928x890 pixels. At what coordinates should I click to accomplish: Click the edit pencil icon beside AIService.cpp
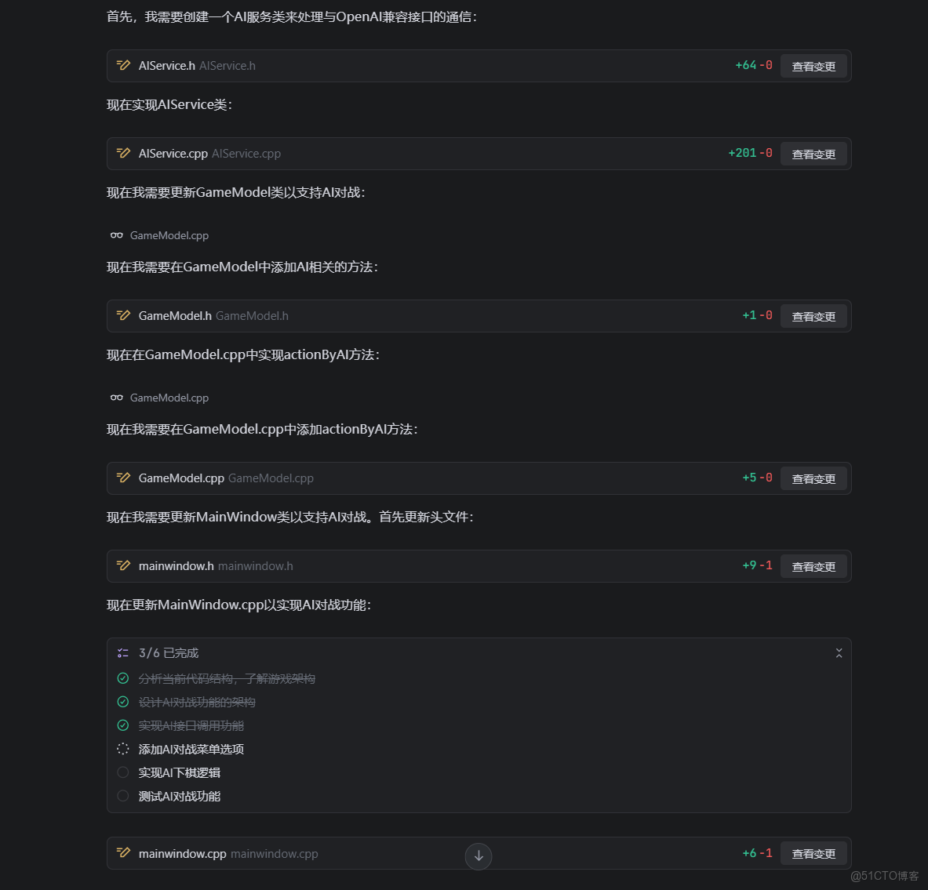coord(124,154)
